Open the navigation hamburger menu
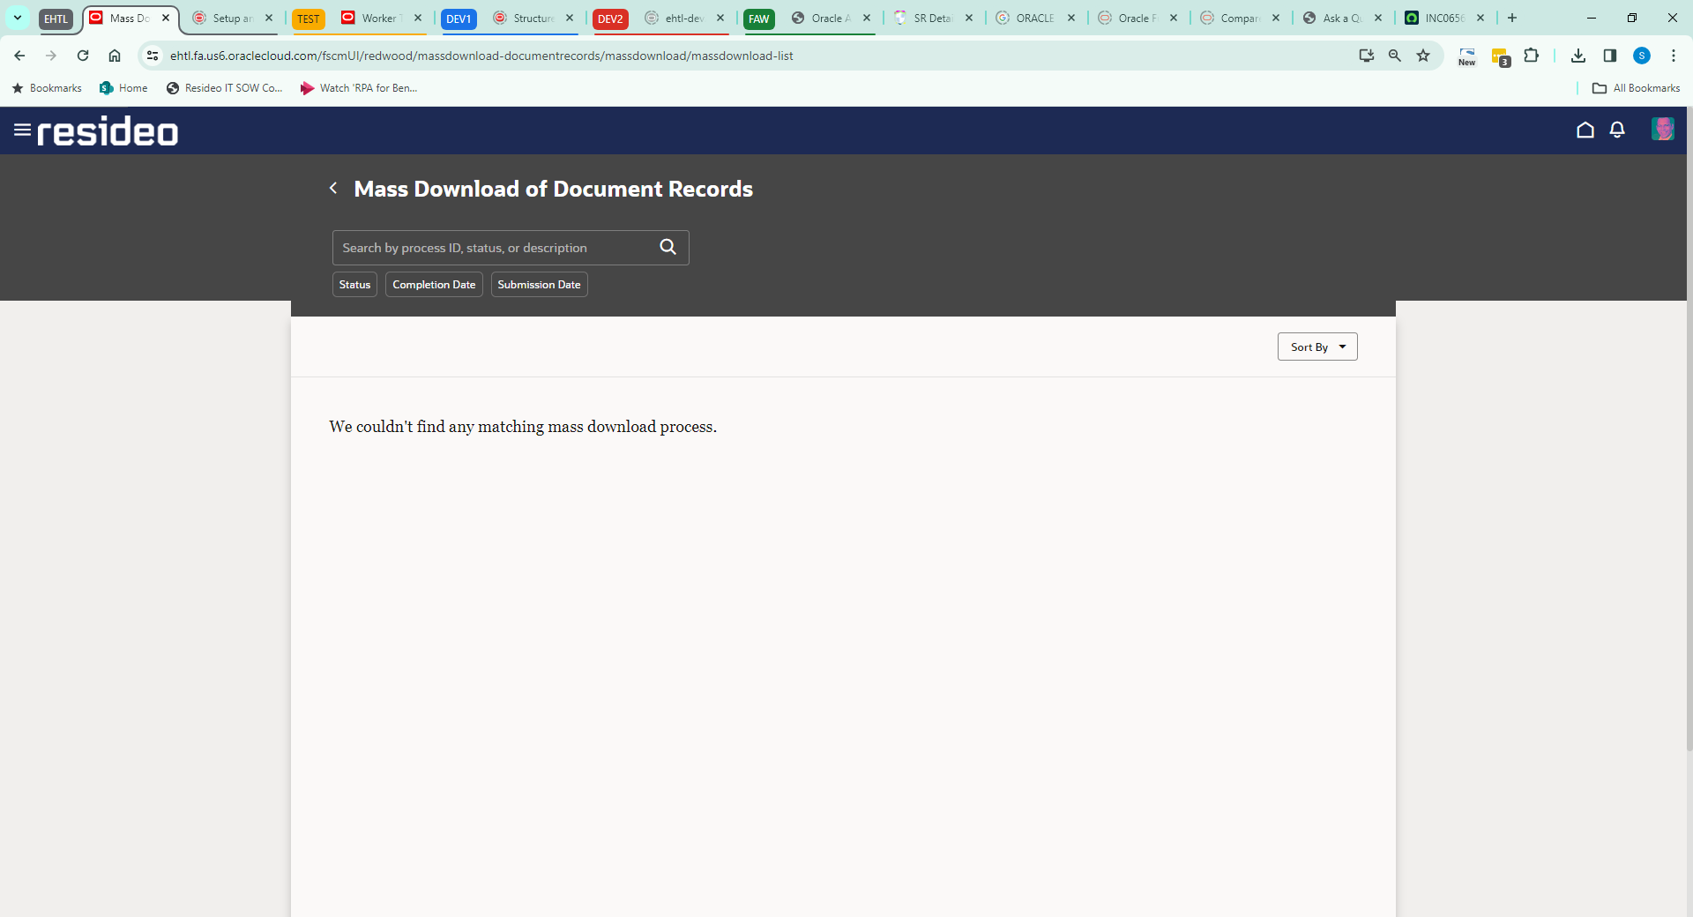The height and width of the screenshot is (917, 1693). pos(22,129)
